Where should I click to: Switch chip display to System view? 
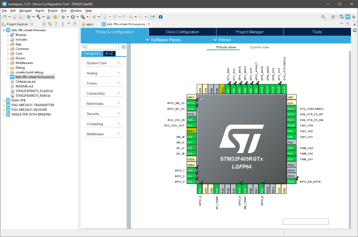coord(259,47)
